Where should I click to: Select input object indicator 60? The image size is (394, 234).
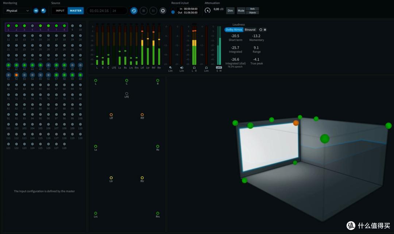80,75
